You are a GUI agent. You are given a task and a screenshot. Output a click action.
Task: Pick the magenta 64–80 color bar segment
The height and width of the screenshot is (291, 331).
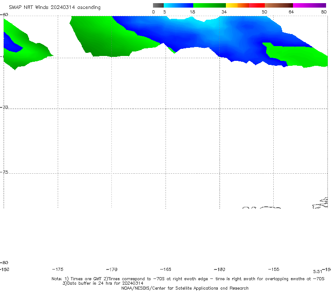click(x=310, y=5)
